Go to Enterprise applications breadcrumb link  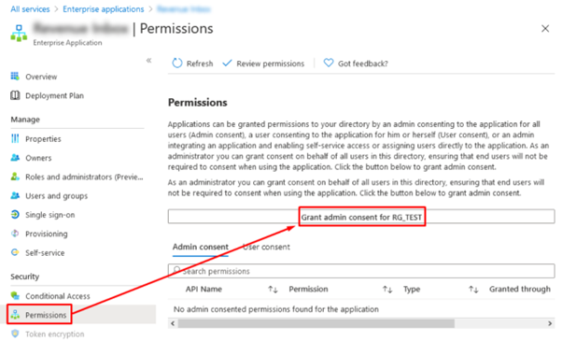click(x=104, y=9)
